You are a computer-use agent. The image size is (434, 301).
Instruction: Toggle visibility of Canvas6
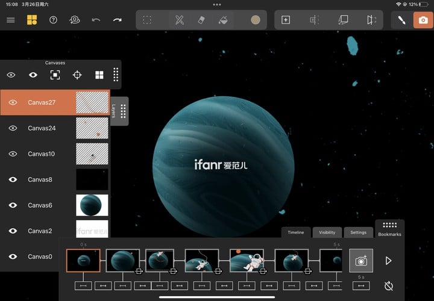click(13, 205)
